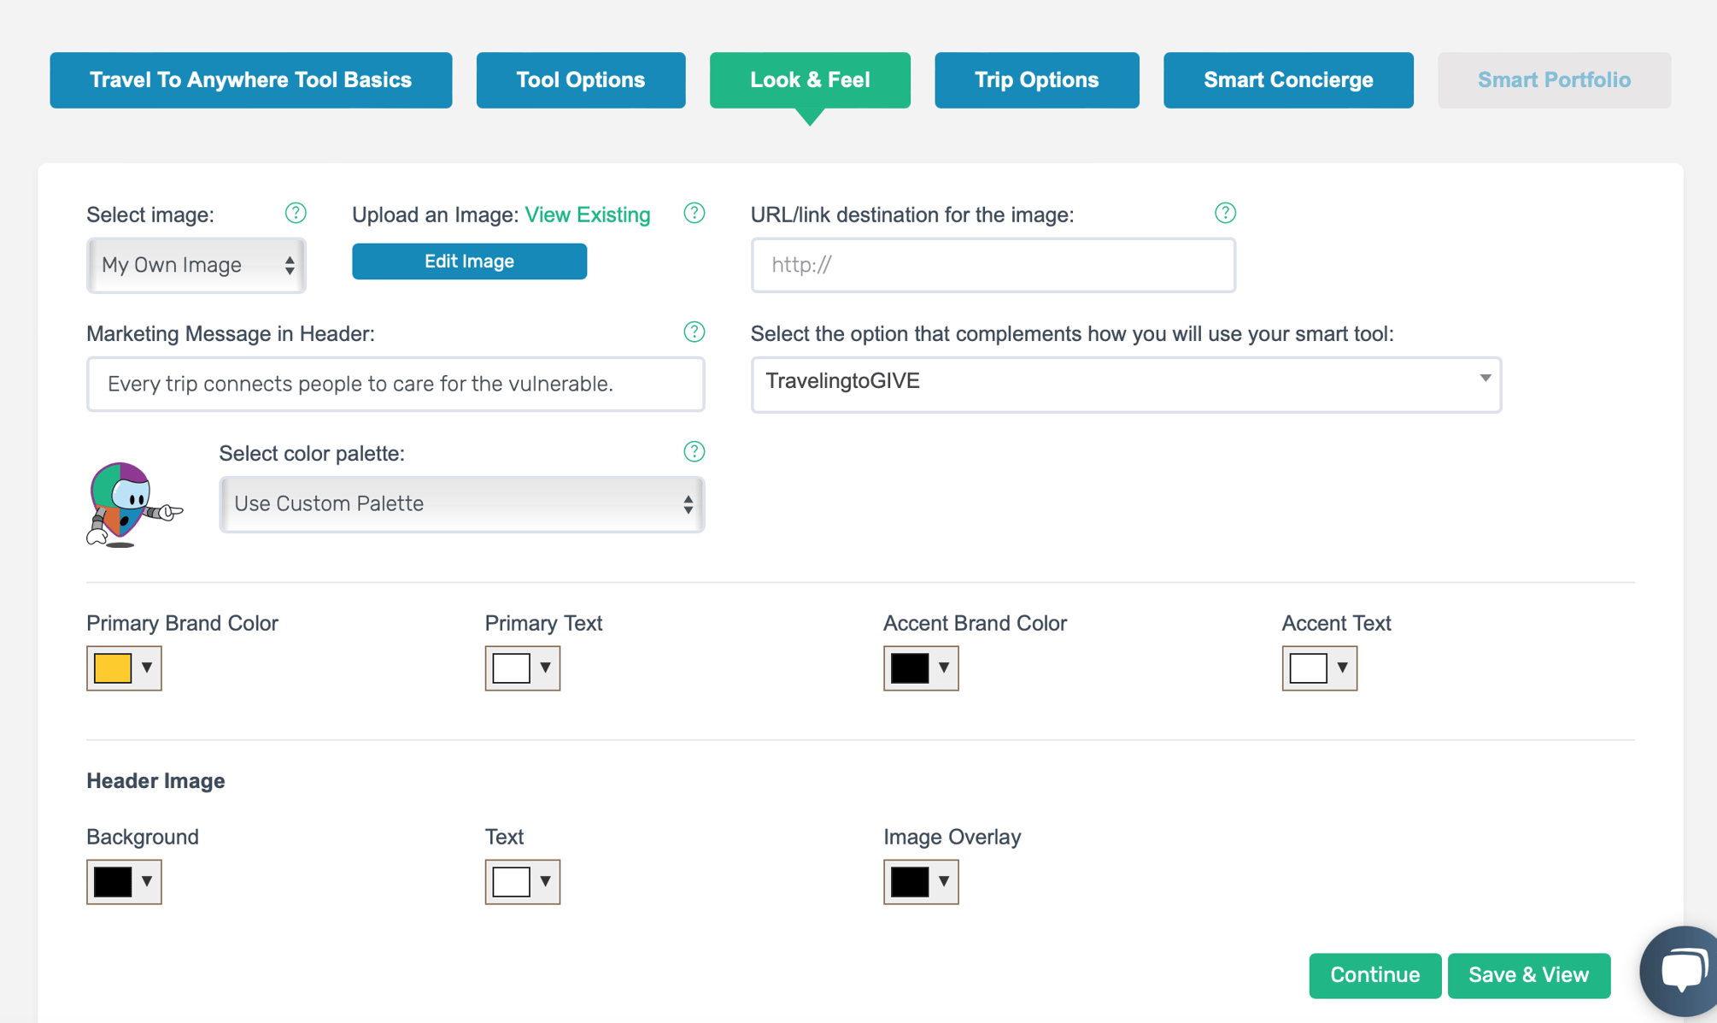Image resolution: width=1717 pixels, height=1023 pixels.
Task: Click help icon for Select color palette
Action: (x=694, y=451)
